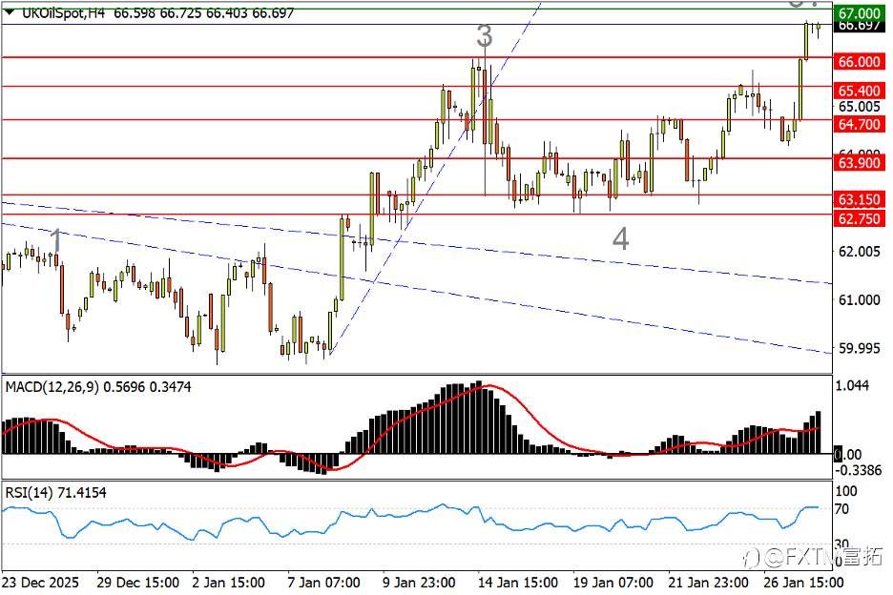Click the 62.005 price axis value

[x=860, y=251]
